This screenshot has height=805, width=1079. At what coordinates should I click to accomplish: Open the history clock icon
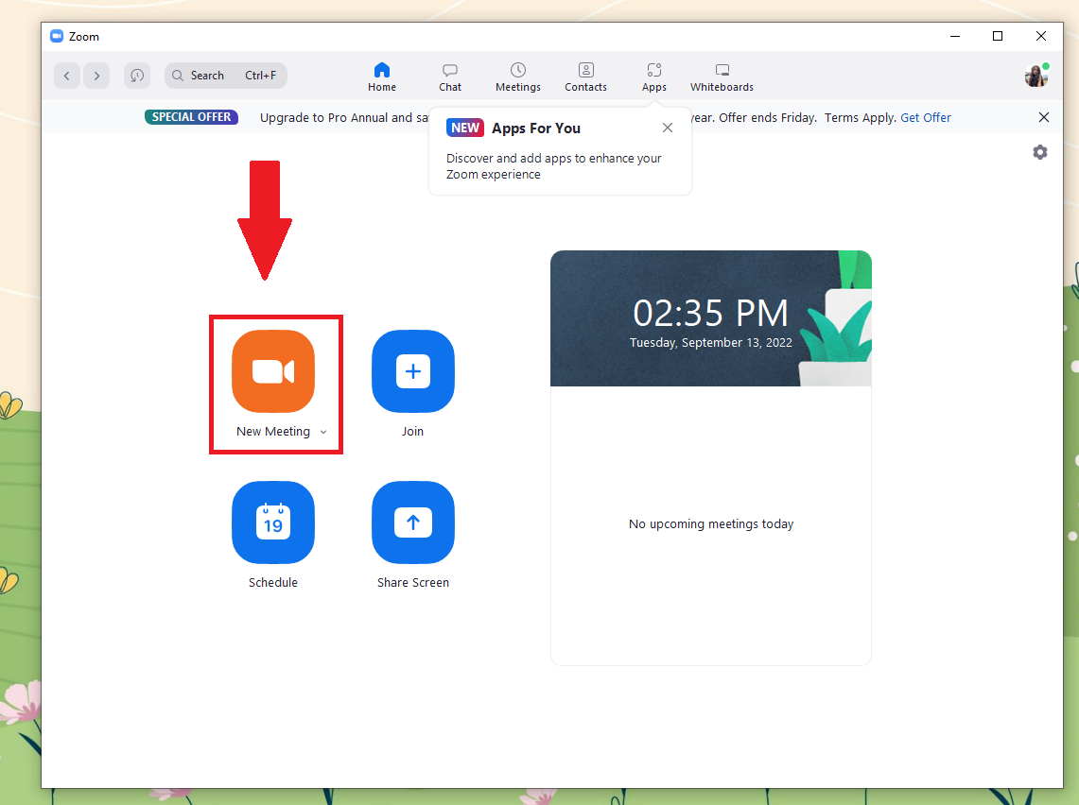point(137,76)
